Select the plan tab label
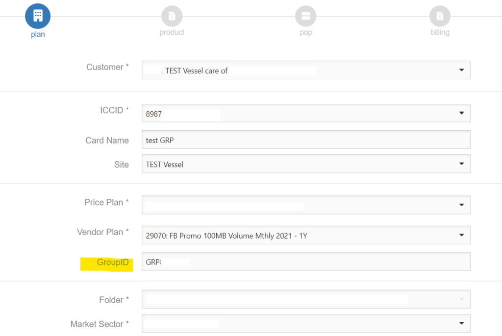This screenshot has width=502, height=336. pyautogui.click(x=38, y=34)
